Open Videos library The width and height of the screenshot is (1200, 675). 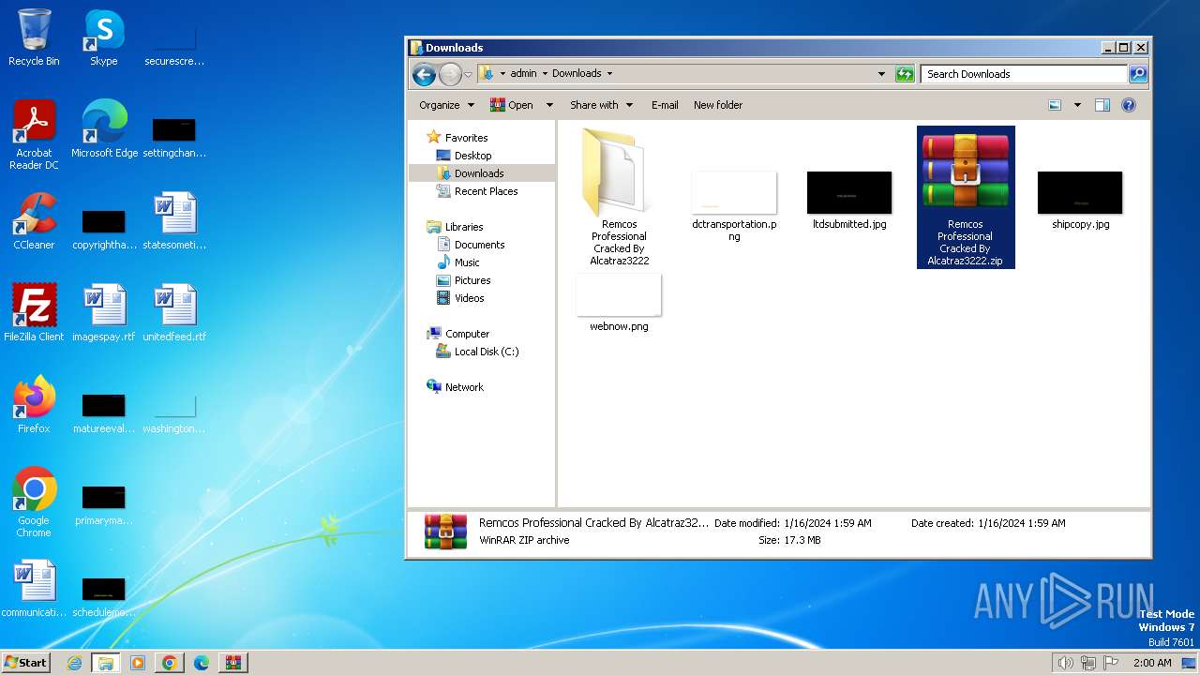[469, 298]
